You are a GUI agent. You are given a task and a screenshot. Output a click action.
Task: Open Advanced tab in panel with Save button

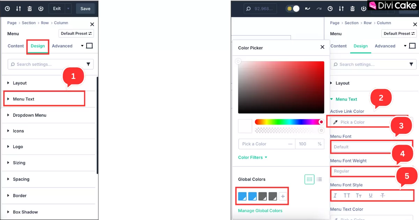[x=62, y=46]
